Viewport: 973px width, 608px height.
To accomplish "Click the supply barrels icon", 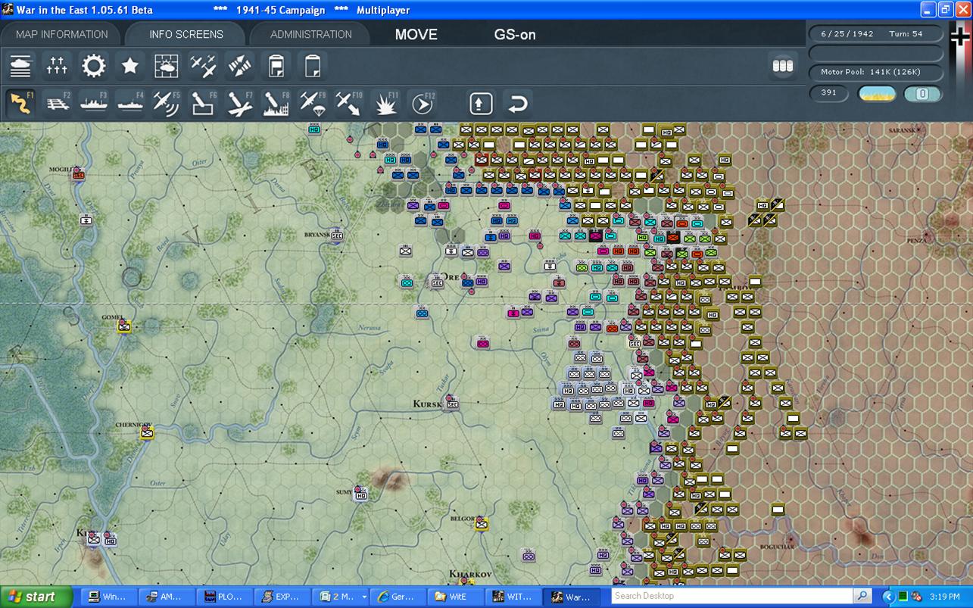I will (782, 66).
